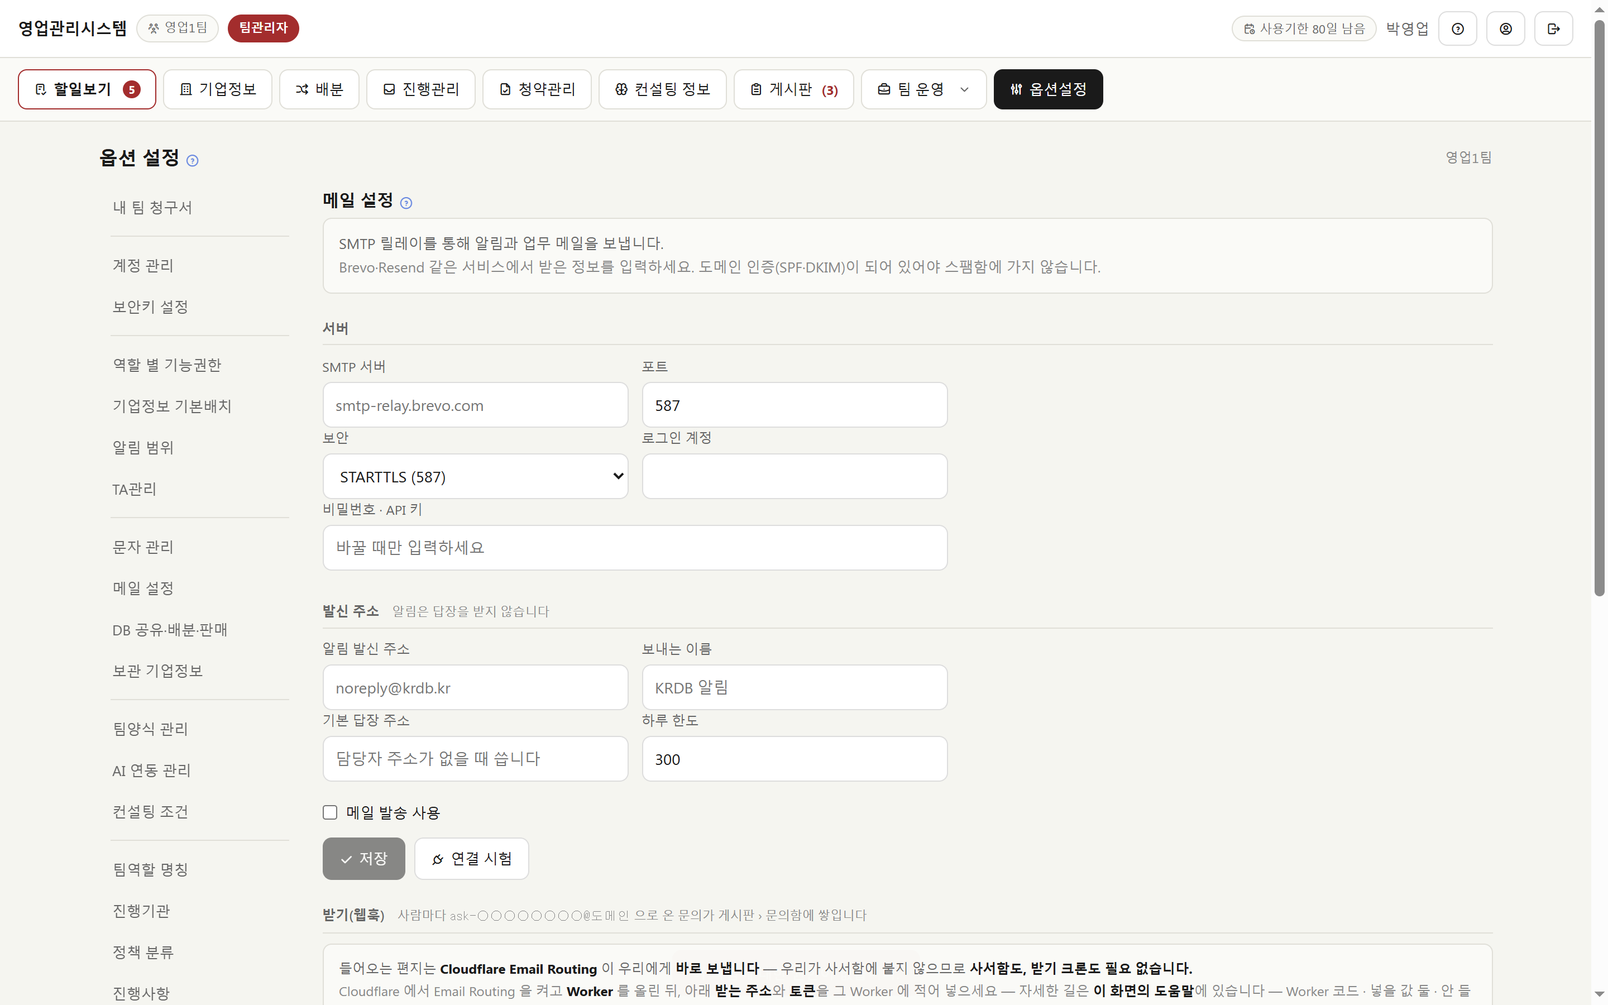Screen dimensions: 1608x1005
Task: Switch to the 게시판 tab
Action: 793,89
